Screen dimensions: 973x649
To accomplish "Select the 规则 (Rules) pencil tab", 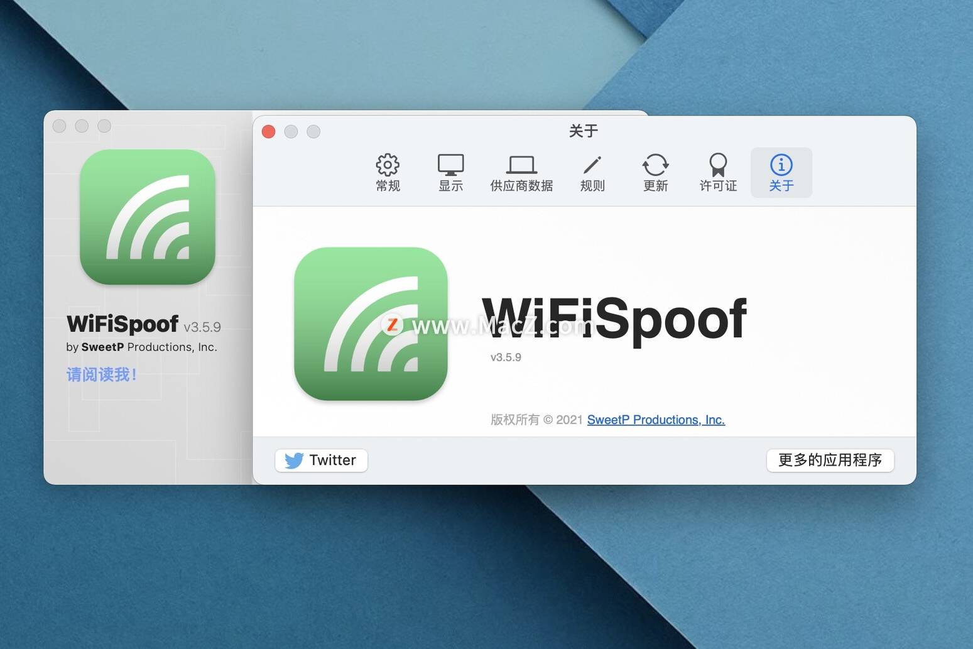I will (x=592, y=173).
